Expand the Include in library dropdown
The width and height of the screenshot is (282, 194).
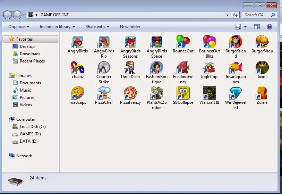pos(58,27)
